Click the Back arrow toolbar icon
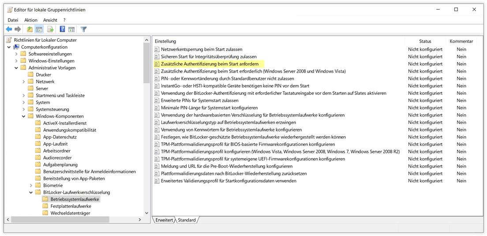The width and height of the screenshot is (487, 236). (9, 29)
